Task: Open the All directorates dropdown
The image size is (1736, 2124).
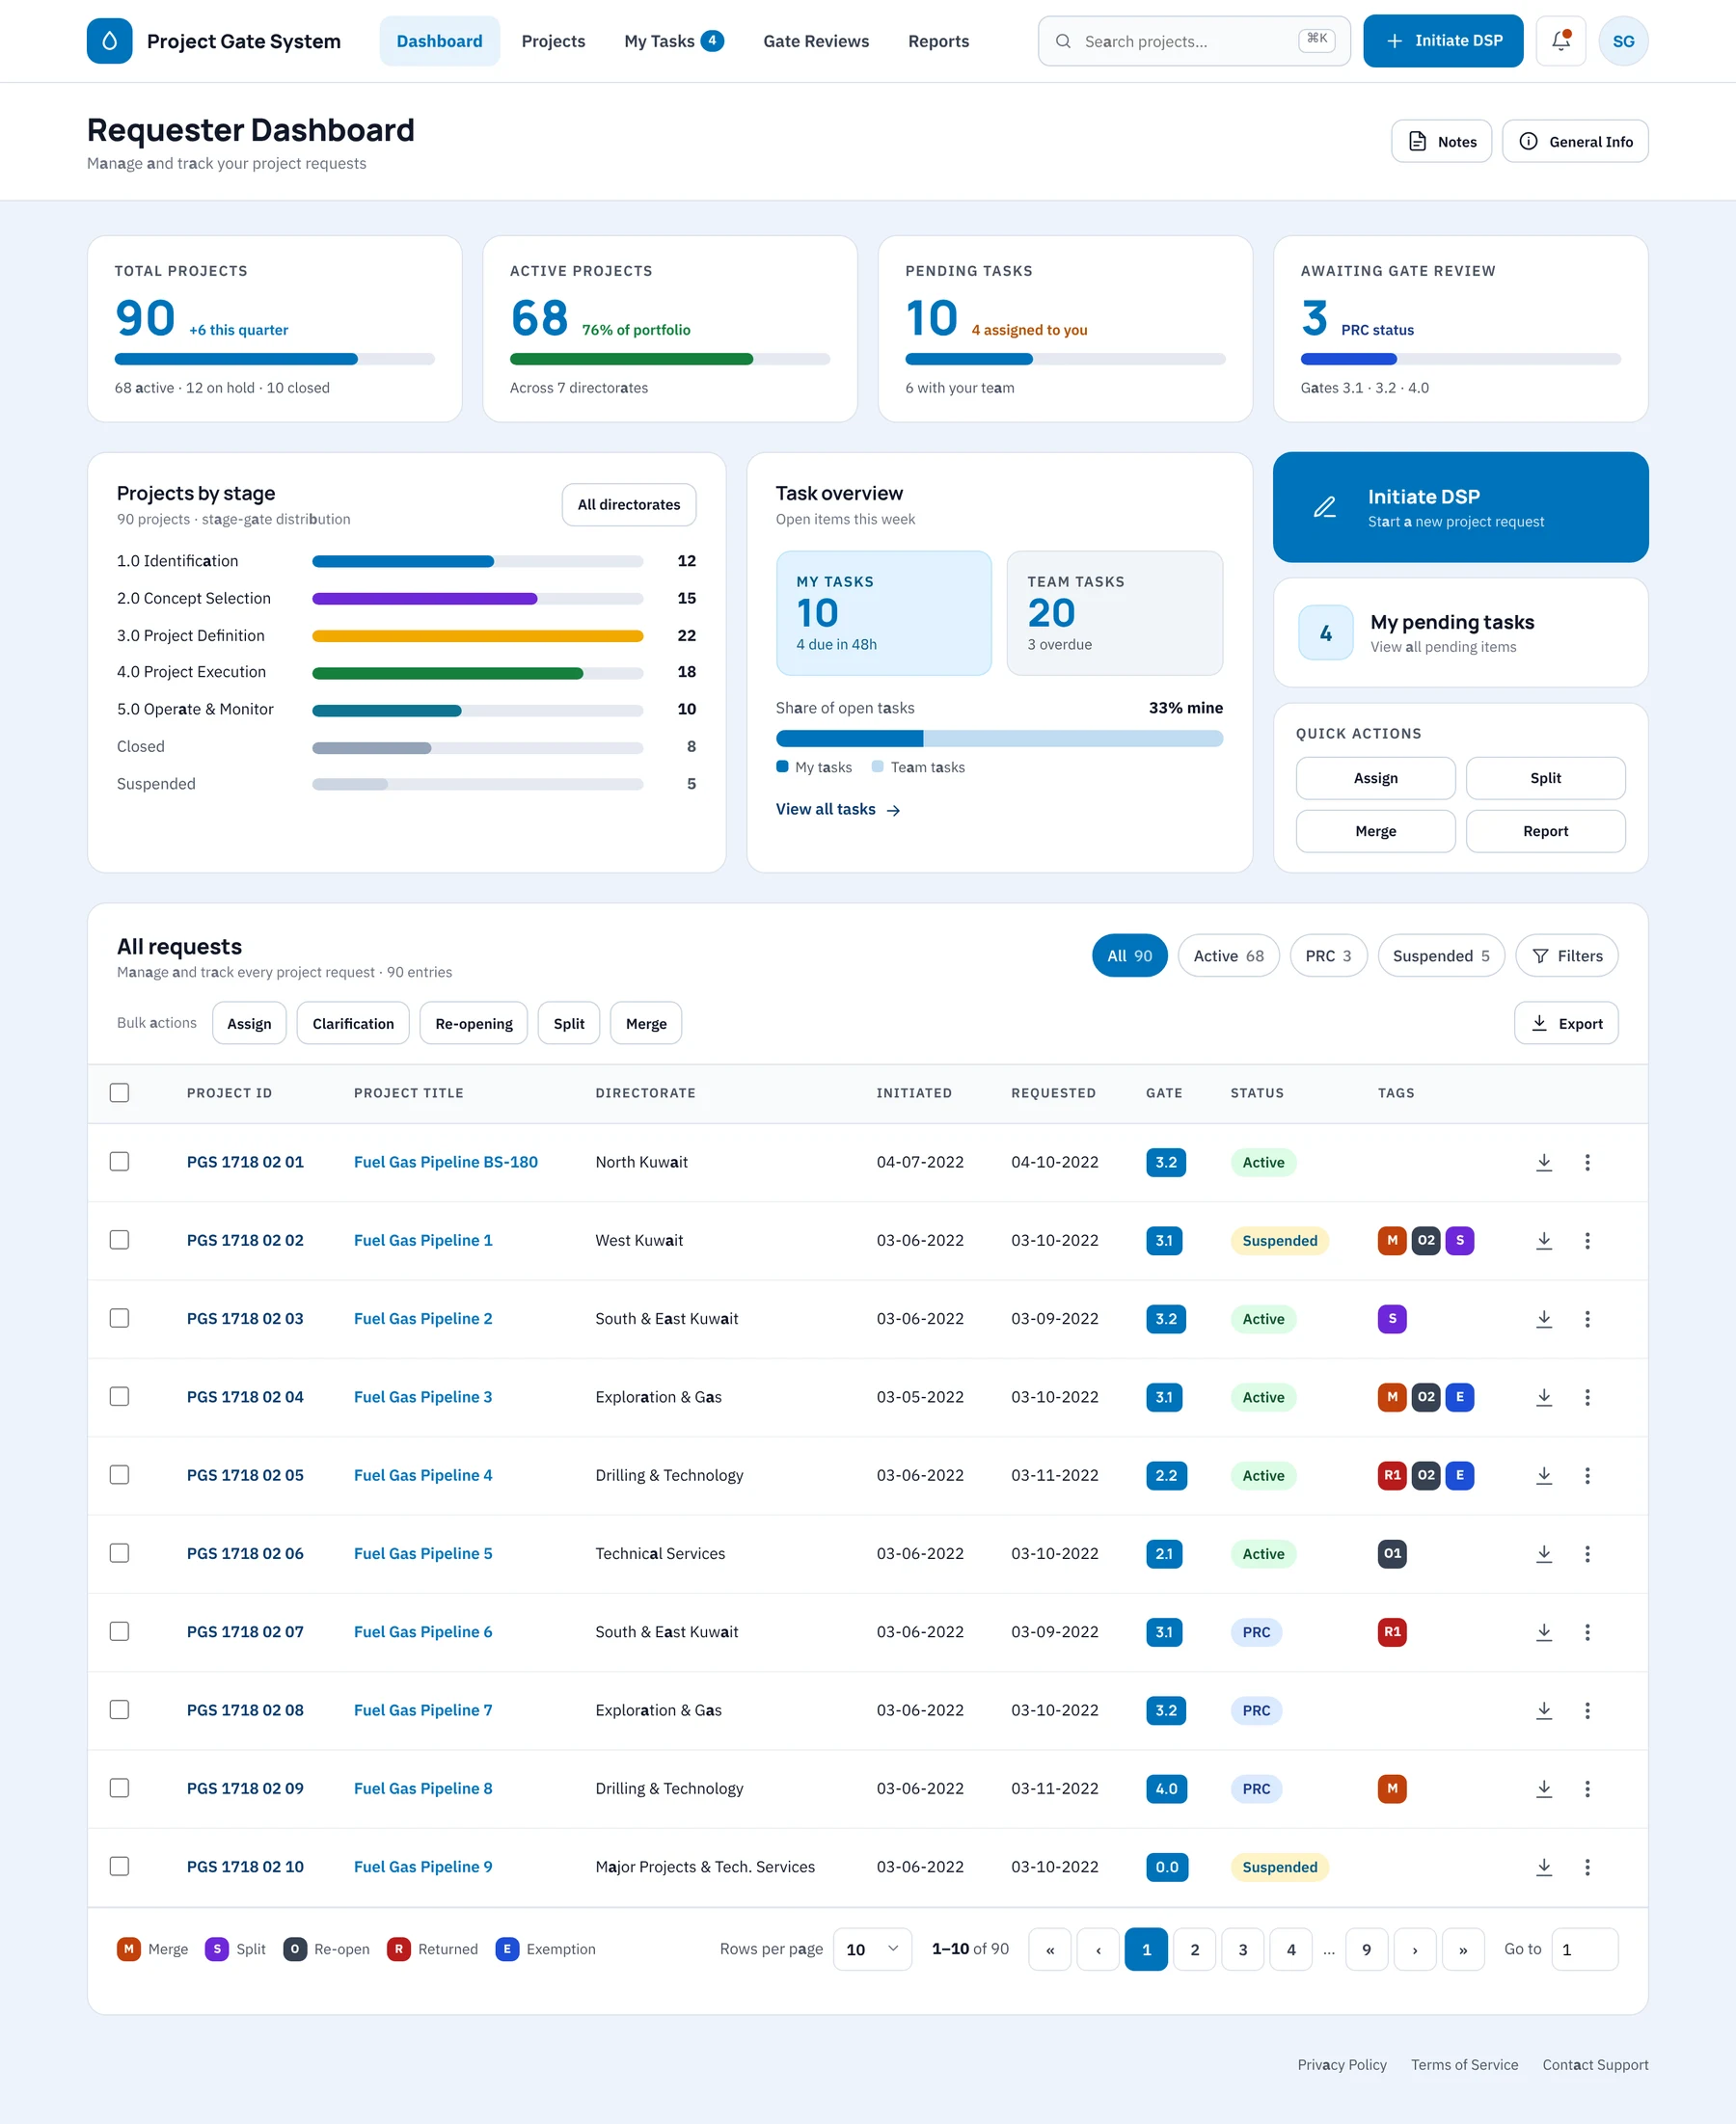Action: click(628, 505)
